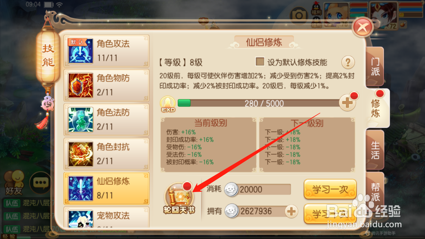The height and width of the screenshot is (239, 425).
Task: Select the 角色物防 skill entry
Action: tap(107, 85)
